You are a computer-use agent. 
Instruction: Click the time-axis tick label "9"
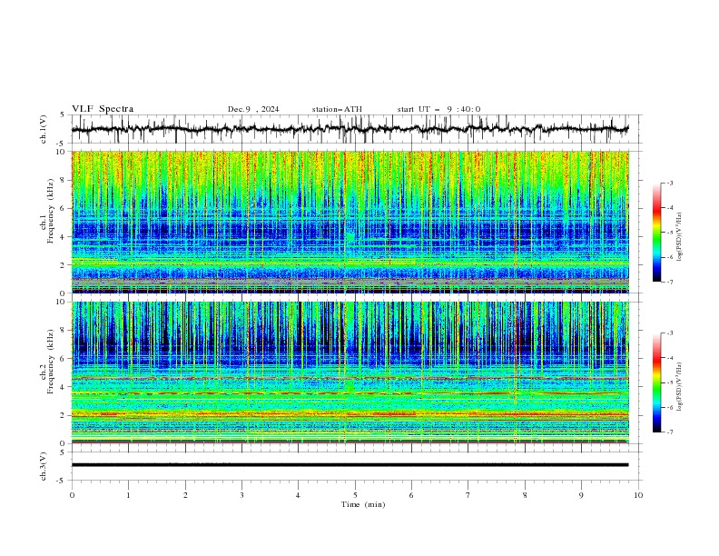[x=581, y=495]
